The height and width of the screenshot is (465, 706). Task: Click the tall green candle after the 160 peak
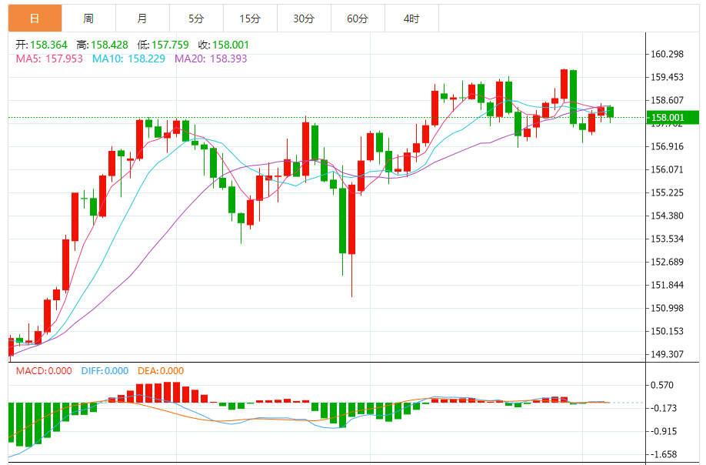(x=573, y=97)
